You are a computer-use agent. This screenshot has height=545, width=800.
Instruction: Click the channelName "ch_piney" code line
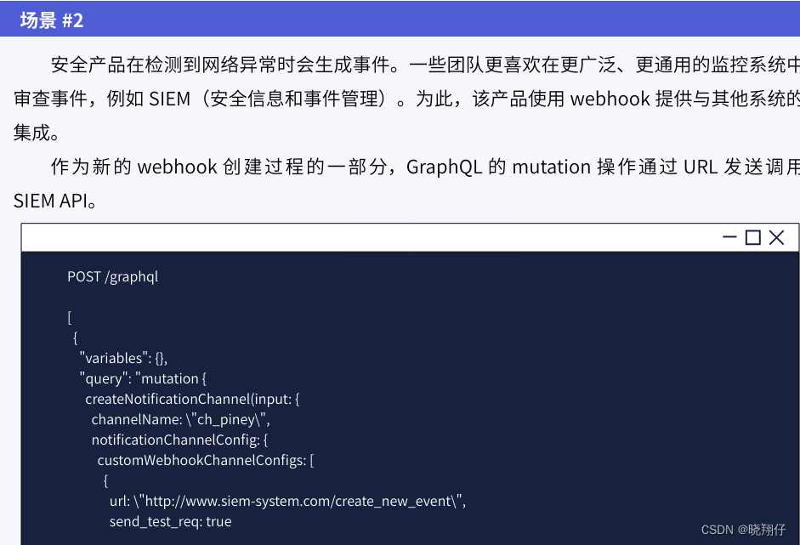tap(180, 419)
